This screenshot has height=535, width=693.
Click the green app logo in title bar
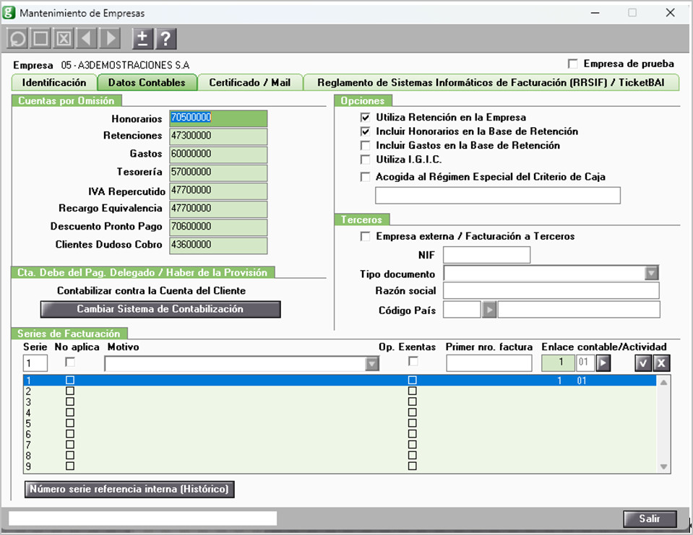point(9,12)
